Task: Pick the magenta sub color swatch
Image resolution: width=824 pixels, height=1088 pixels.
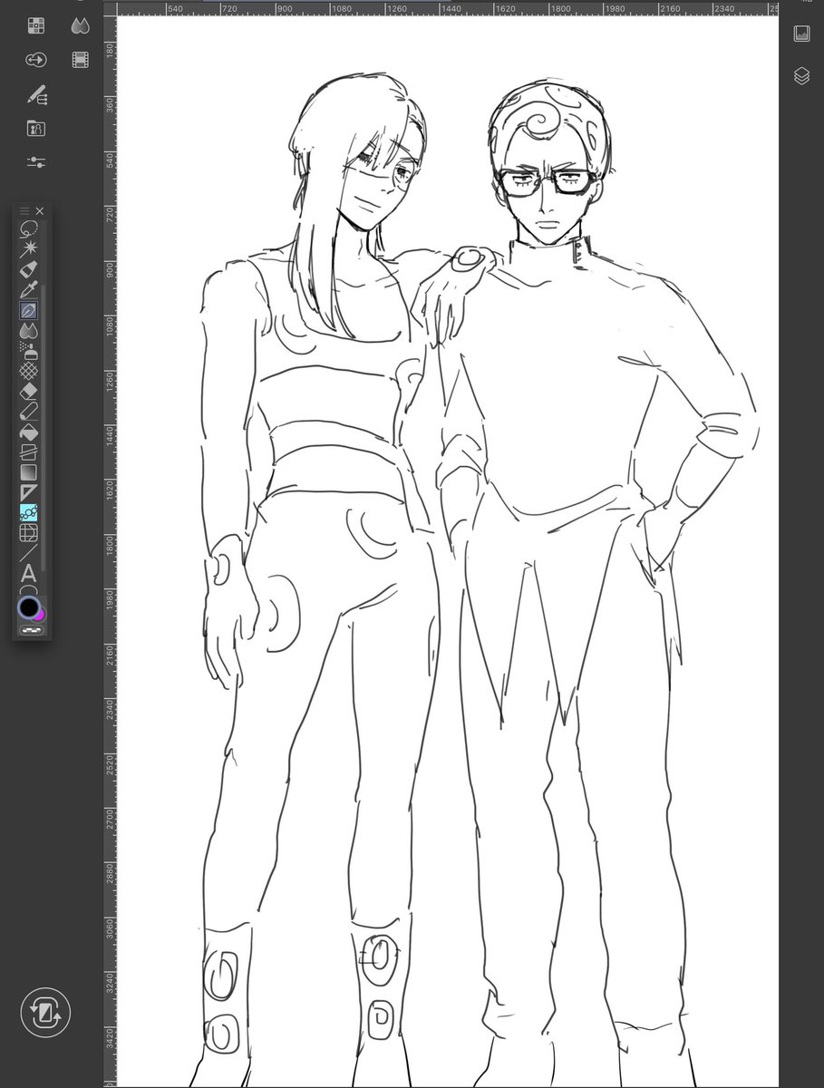Action: coord(41,616)
